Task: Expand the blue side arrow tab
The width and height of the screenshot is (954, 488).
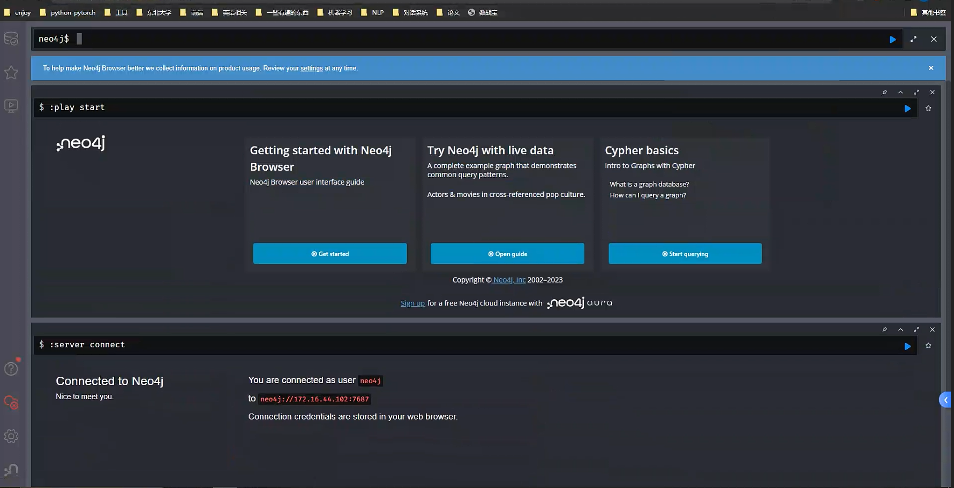Action: (x=945, y=400)
